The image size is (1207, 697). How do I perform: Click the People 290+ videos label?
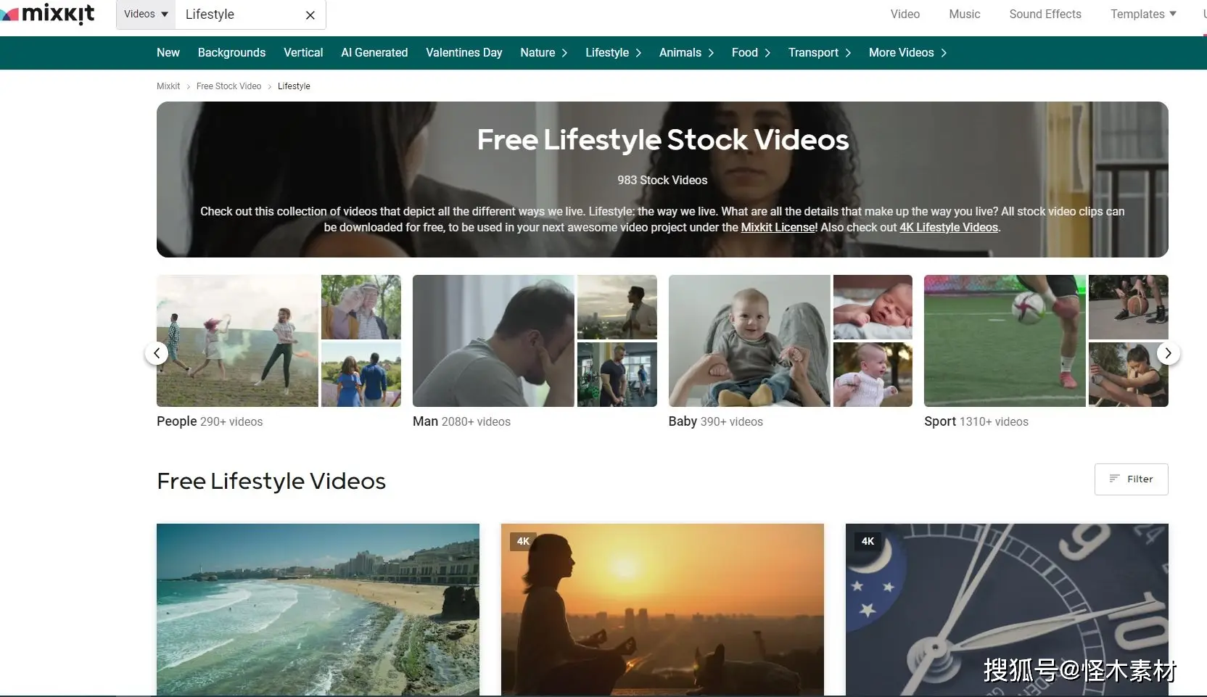[210, 421]
